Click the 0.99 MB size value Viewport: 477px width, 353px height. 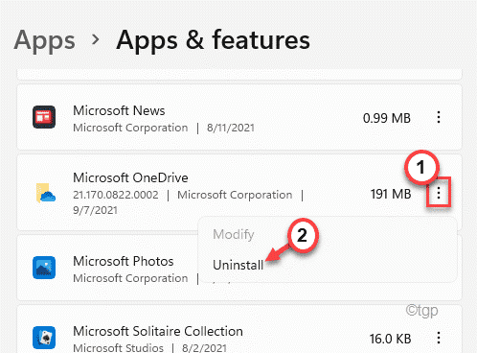pyautogui.click(x=387, y=118)
